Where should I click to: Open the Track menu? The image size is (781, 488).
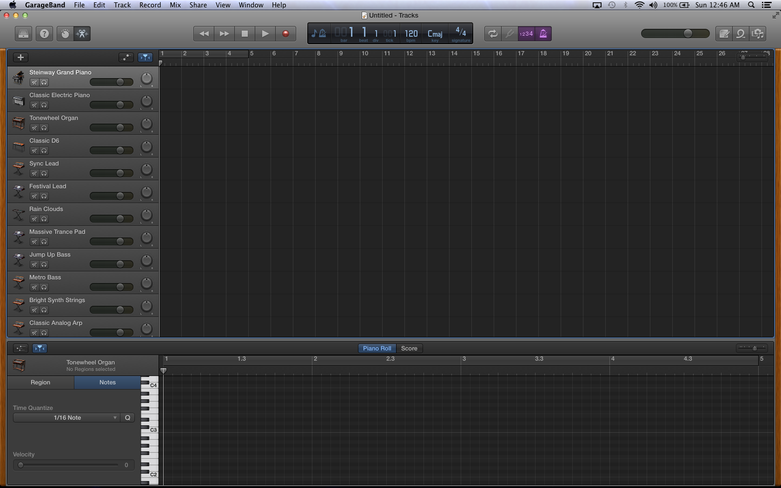(122, 5)
